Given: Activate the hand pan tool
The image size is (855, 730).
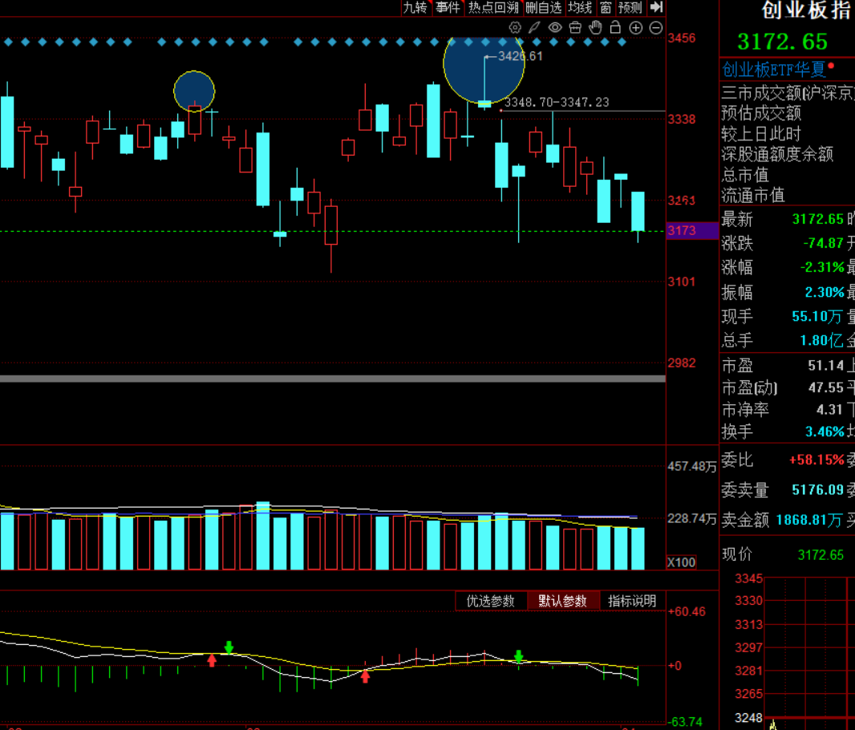Looking at the screenshot, I should [x=595, y=27].
